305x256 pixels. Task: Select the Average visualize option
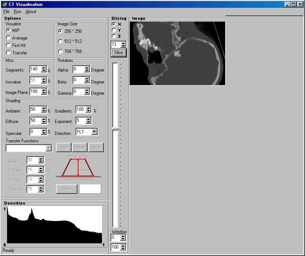[x=9, y=38]
